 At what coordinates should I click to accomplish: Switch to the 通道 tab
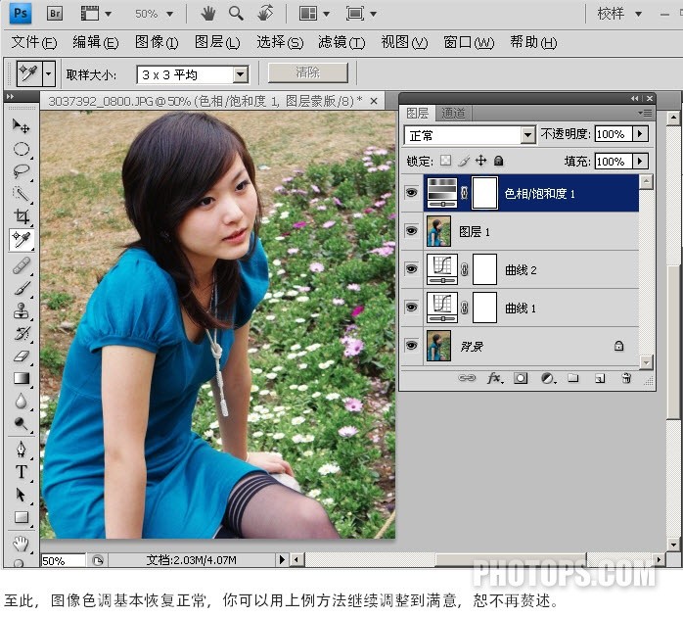[x=453, y=113]
